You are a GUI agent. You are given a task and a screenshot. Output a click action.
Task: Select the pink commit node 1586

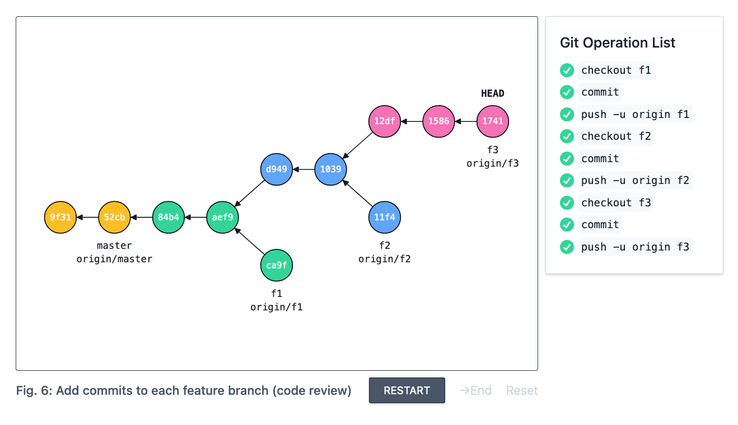(438, 121)
